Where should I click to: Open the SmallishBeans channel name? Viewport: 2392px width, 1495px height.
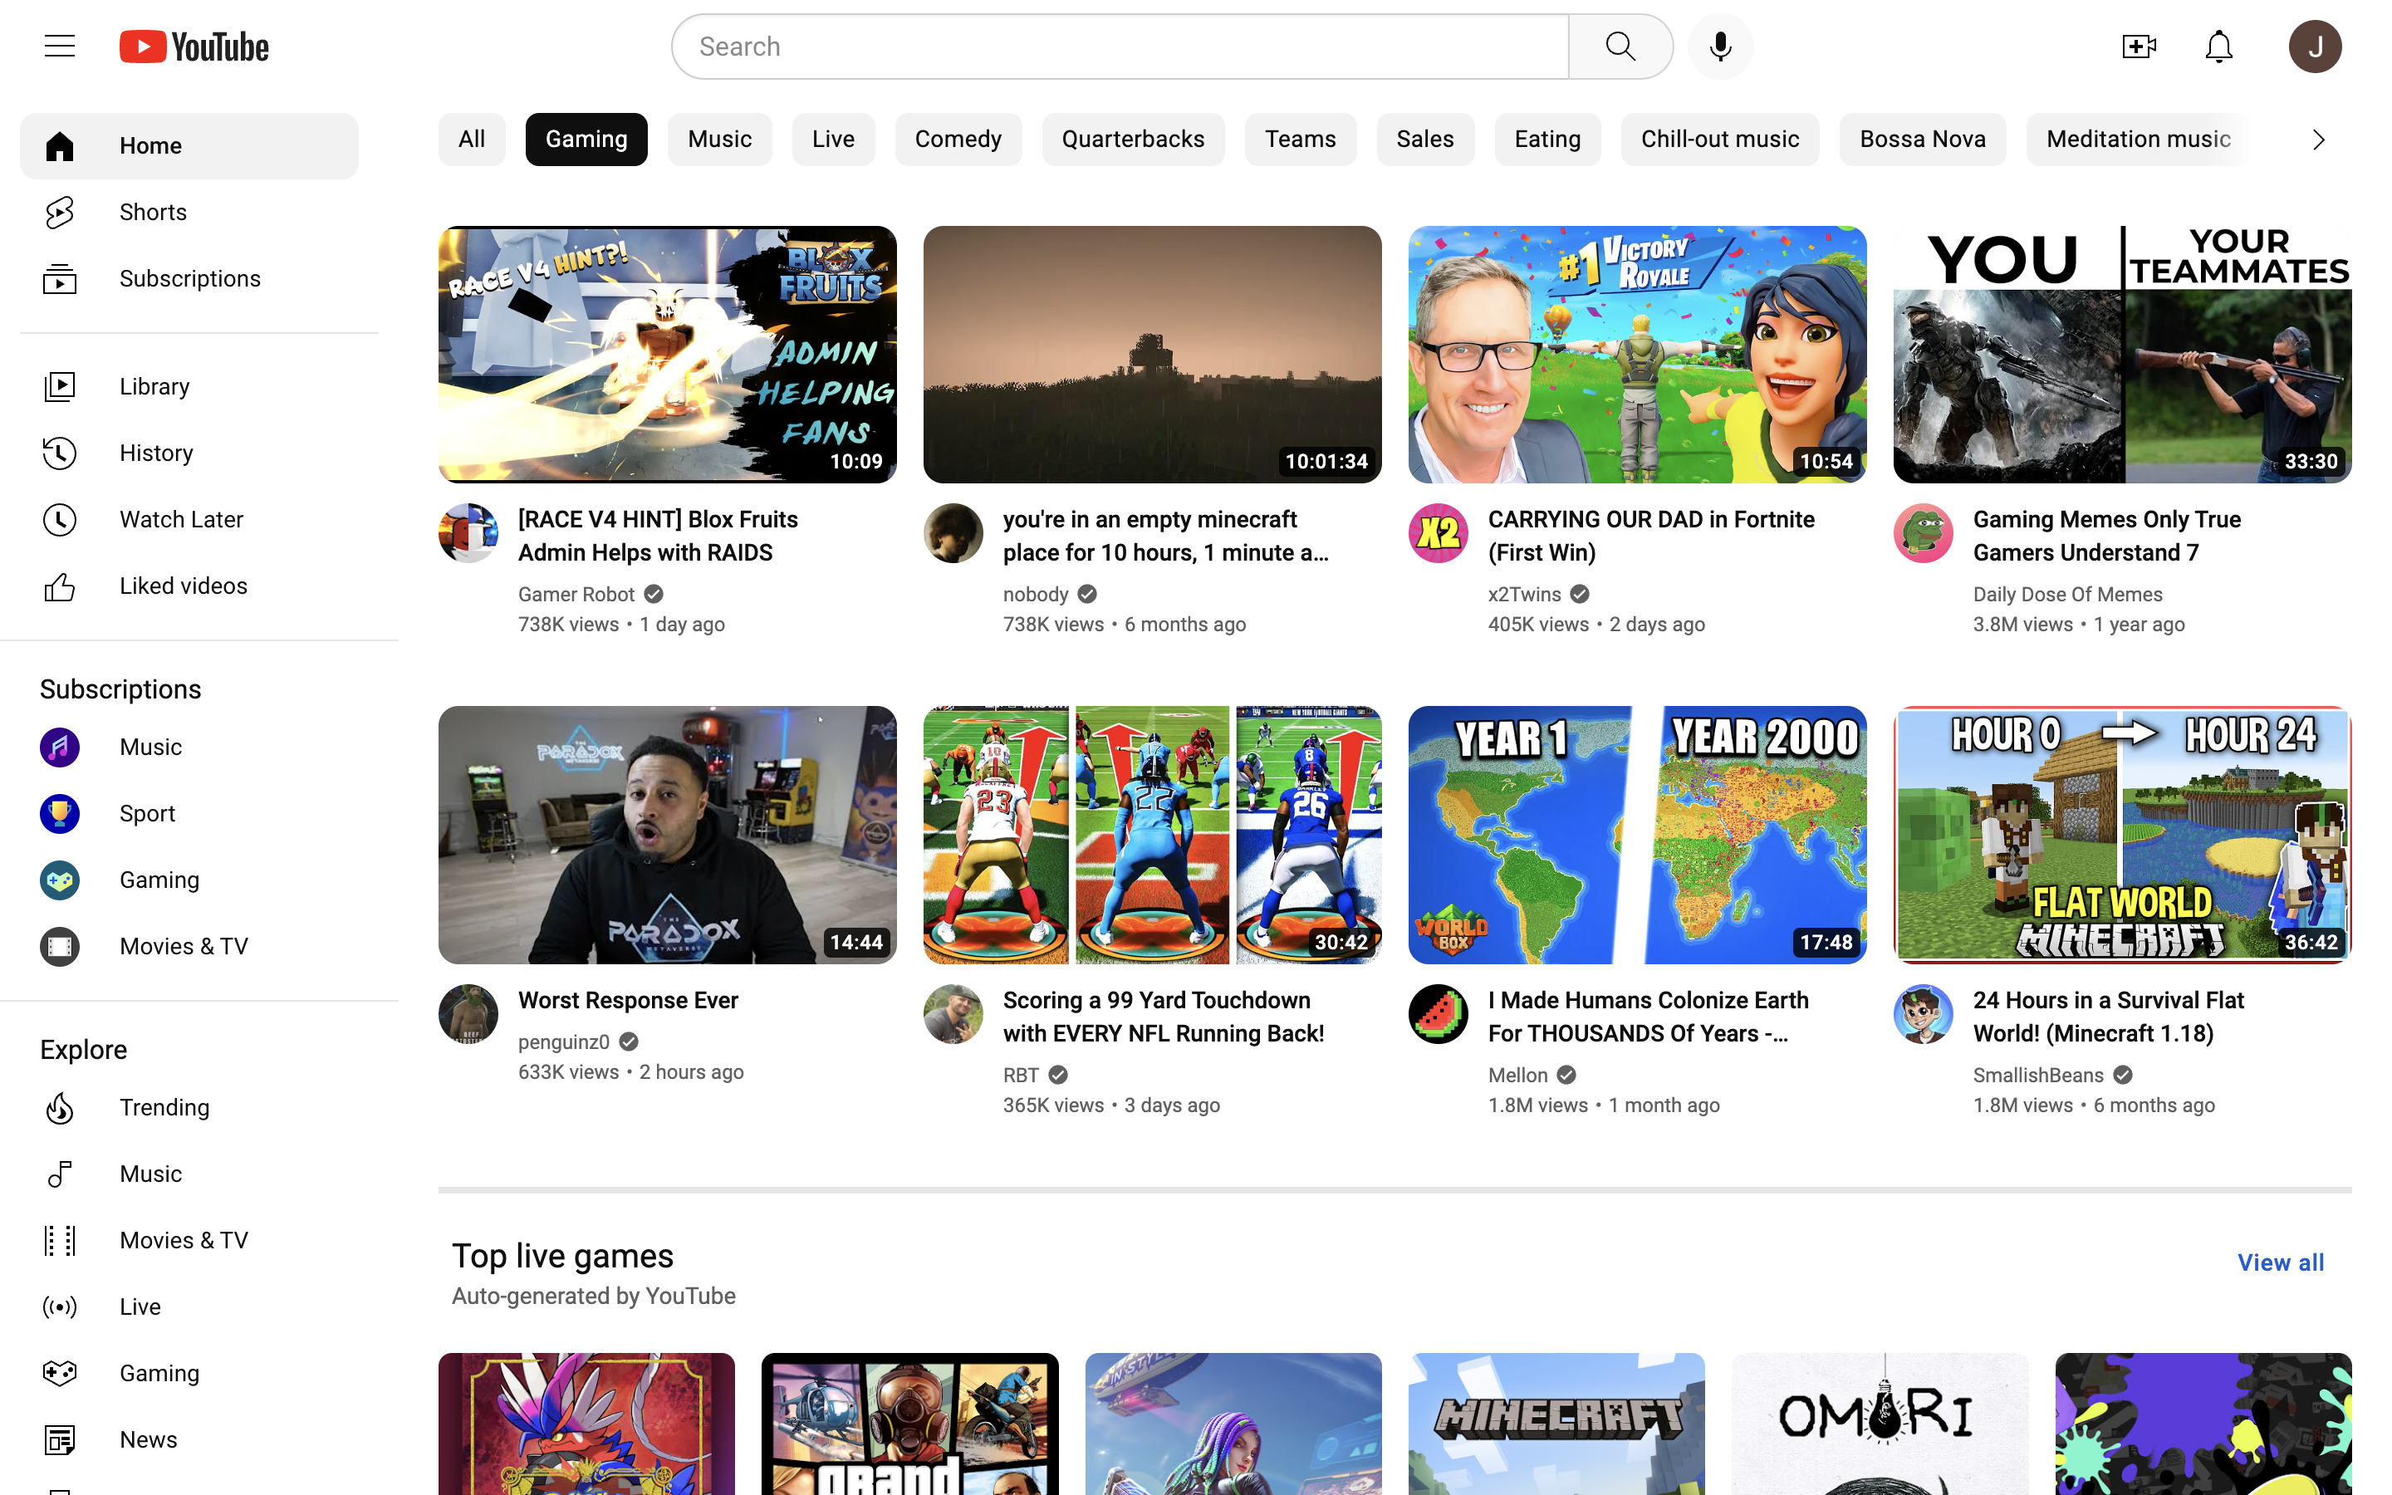(2038, 1075)
